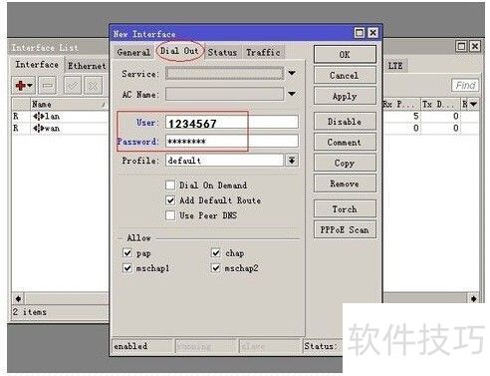This screenshot has width=490, height=376.
Task: Enable Dial On Demand checkbox
Action: coord(170,185)
